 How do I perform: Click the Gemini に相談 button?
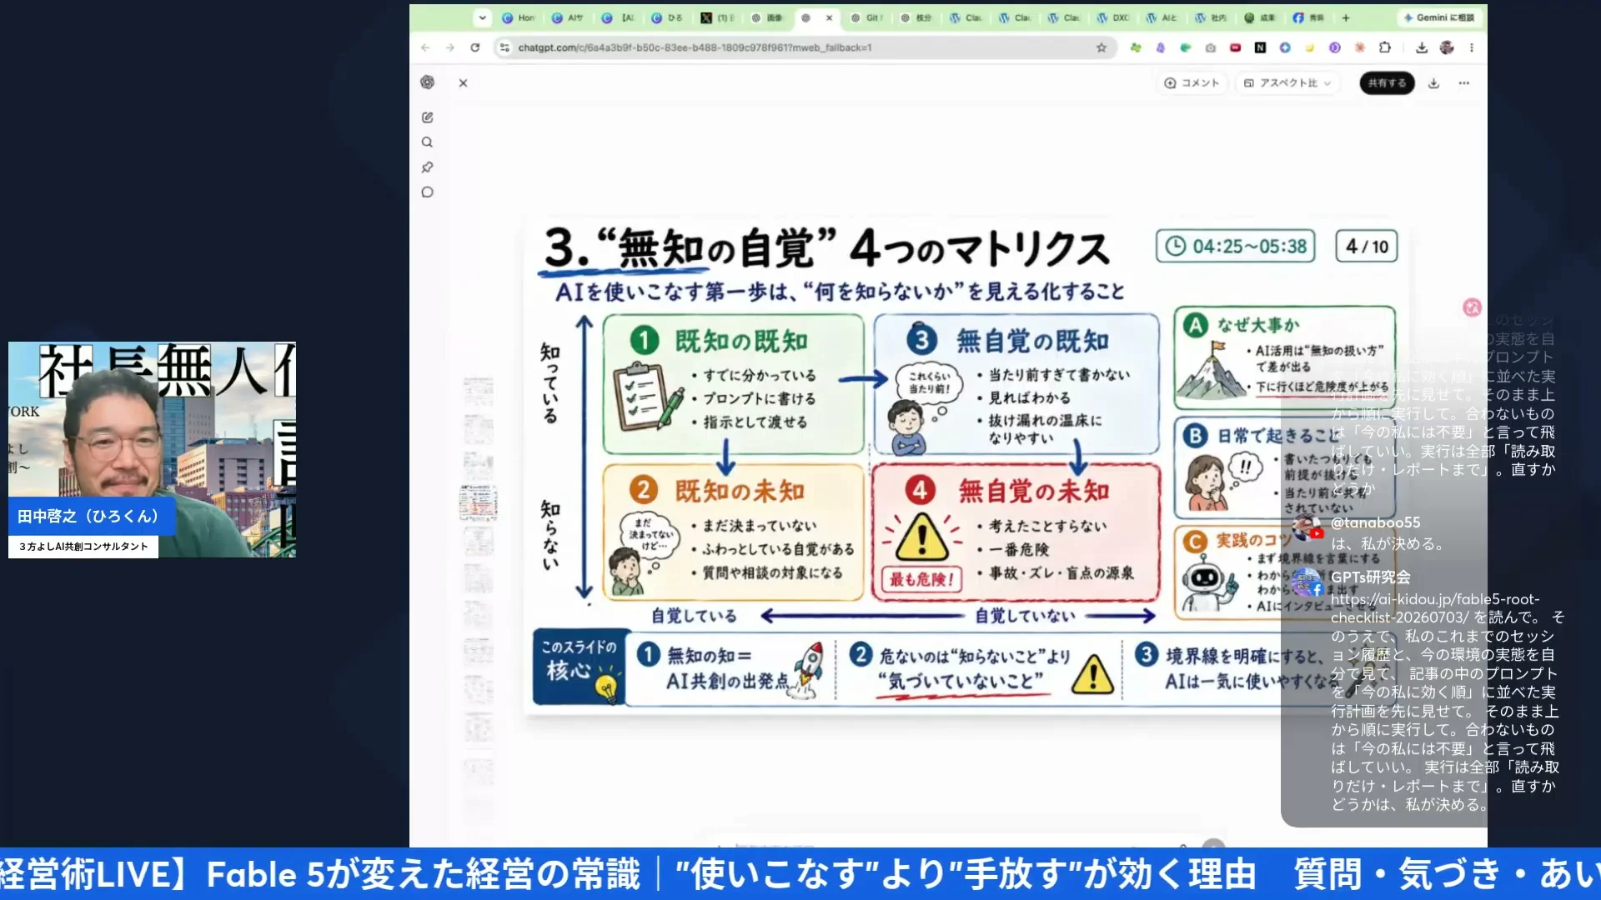coord(1440,17)
